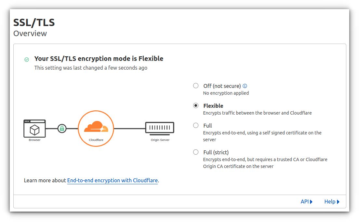Viewport: 359px width, 222px height.
Task: Click the arrow next to Help
Action: 338,202
